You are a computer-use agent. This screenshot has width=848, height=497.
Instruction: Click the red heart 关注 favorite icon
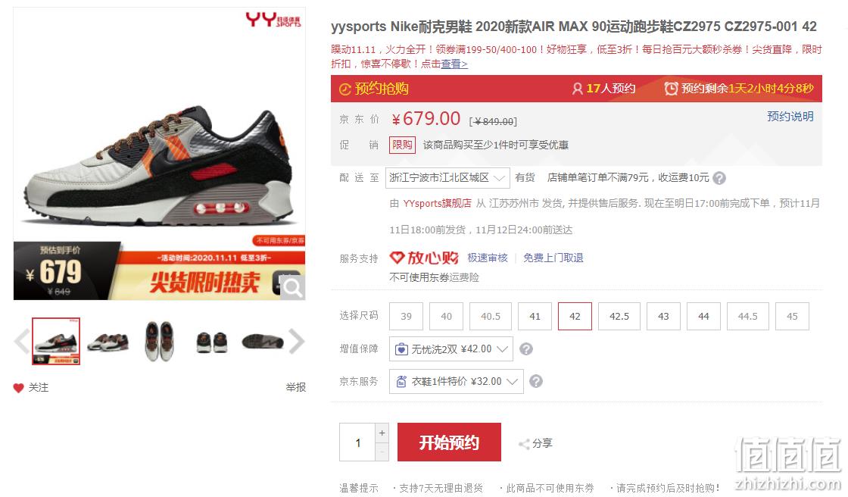click(x=18, y=388)
